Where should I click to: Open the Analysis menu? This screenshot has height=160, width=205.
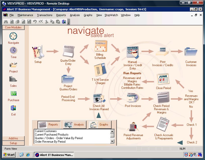(75, 15)
